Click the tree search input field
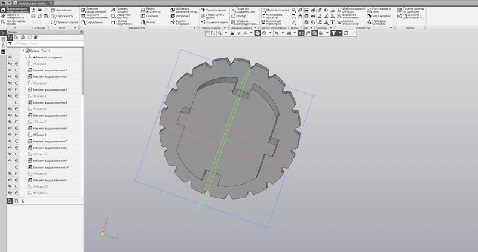 [48, 44]
